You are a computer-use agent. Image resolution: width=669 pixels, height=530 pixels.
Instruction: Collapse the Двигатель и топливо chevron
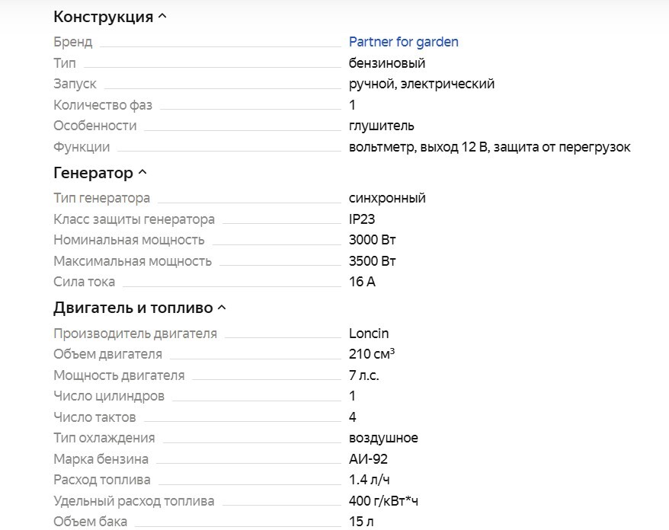222,308
